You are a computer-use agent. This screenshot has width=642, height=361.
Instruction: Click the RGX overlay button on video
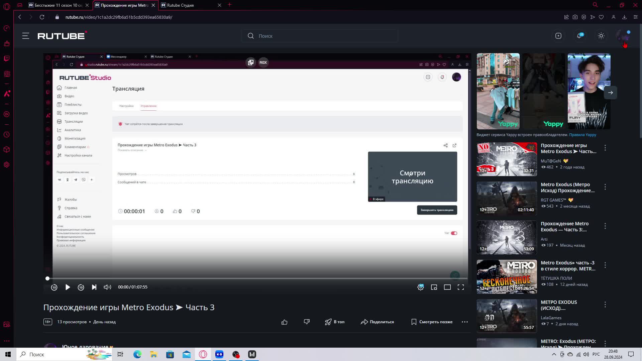click(263, 63)
